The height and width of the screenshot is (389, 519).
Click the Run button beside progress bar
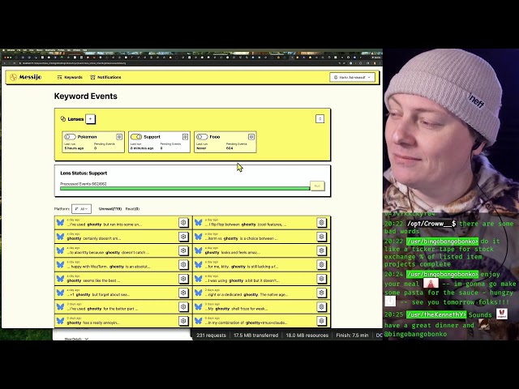click(x=317, y=186)
